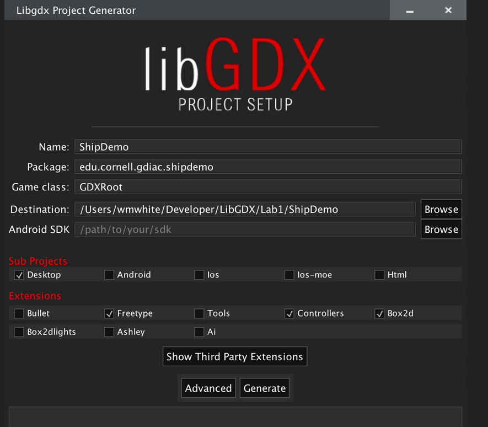Enable the Ai extension

coord(199,332)
